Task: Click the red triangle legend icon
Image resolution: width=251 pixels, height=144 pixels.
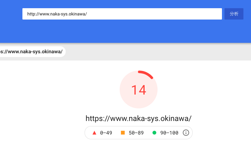Action: [x=94, y=133]
